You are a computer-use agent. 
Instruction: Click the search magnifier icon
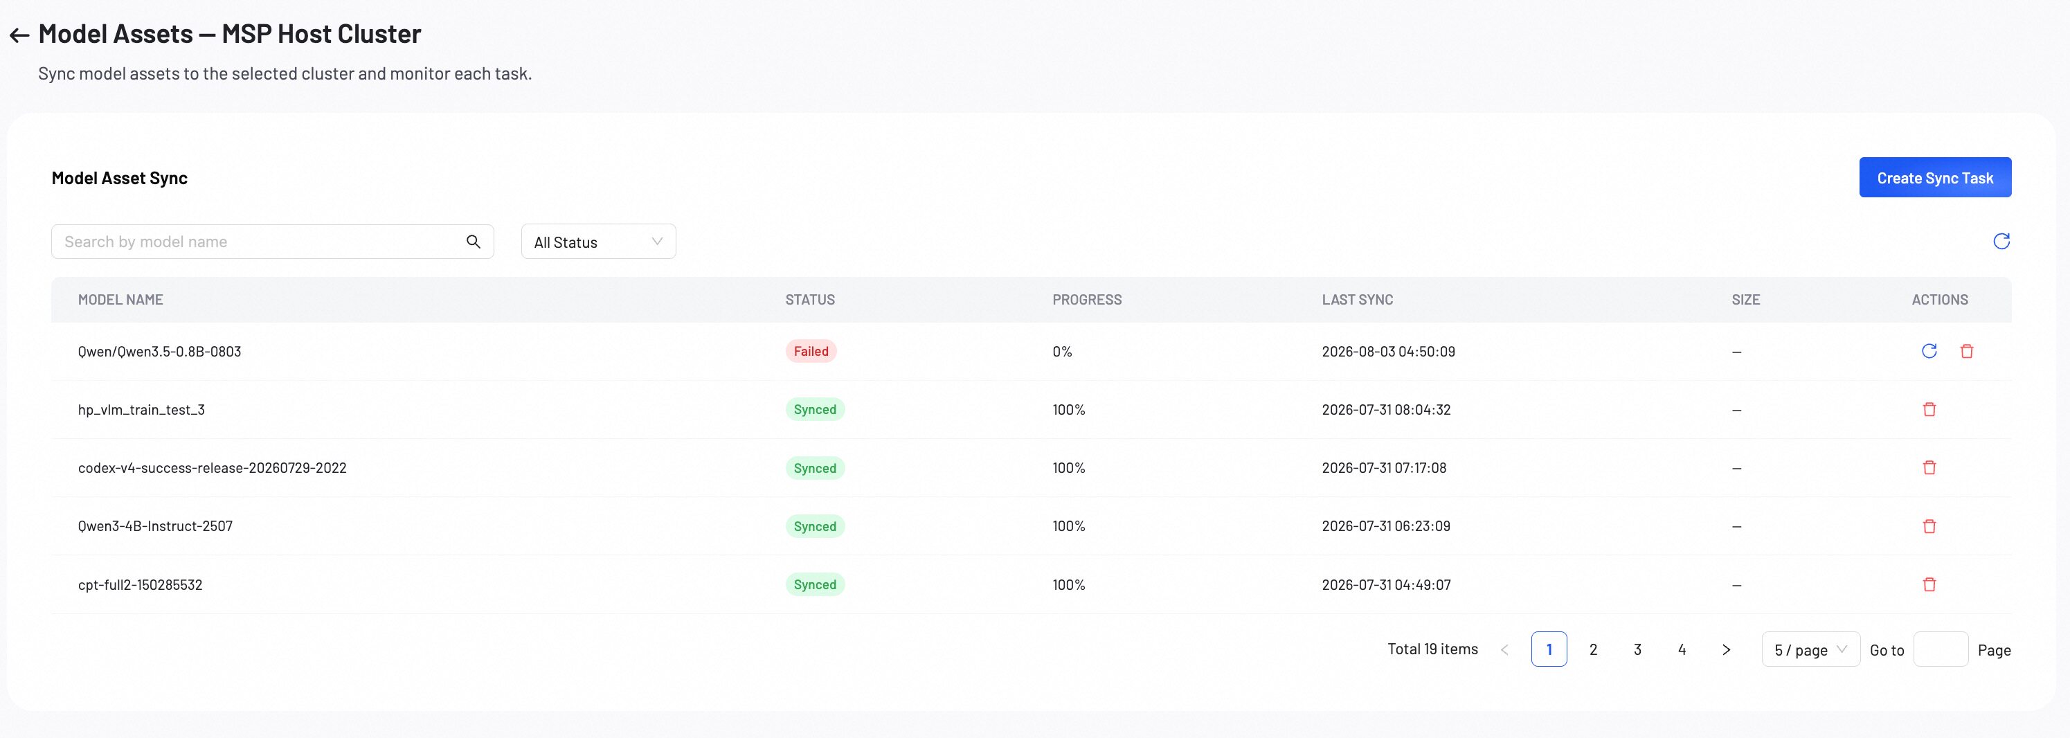point(474,241)
